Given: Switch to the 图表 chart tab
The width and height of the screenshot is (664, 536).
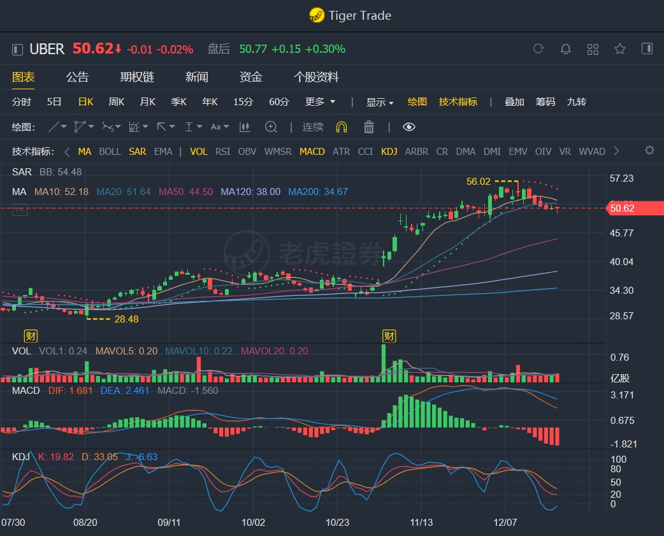Looking at the screenshot, I should pyautogui.click(x=24, y=77).
